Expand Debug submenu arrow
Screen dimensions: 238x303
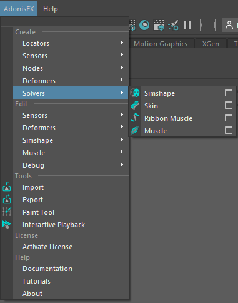tap(122, 165)
